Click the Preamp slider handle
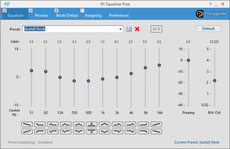Image resolution: width=230 pixels, height=149 pixels. click(x=188, y=60)
